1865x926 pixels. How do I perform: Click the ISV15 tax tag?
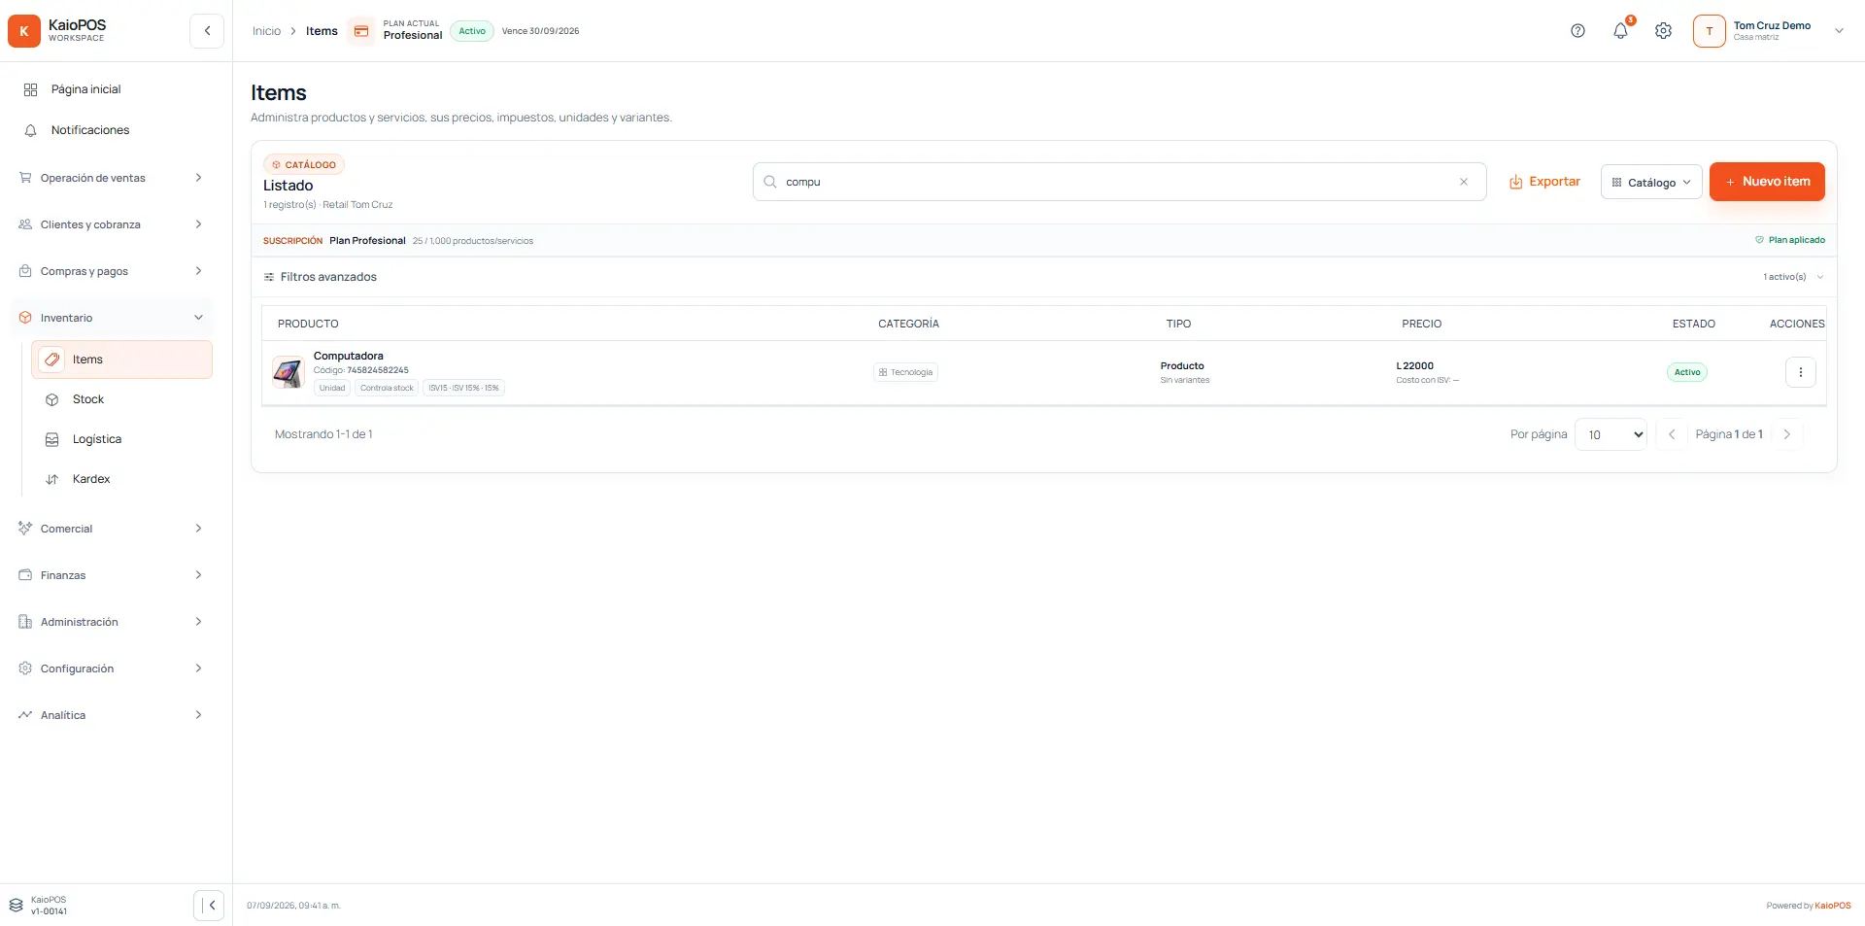tap(463, 388)
